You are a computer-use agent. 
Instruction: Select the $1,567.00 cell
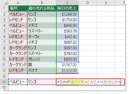67,65
